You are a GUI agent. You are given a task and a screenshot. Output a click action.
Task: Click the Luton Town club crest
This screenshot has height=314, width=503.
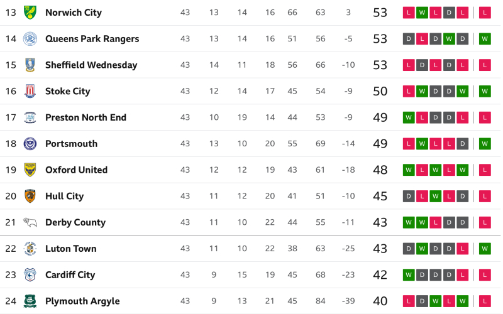[x=30, y=249]
